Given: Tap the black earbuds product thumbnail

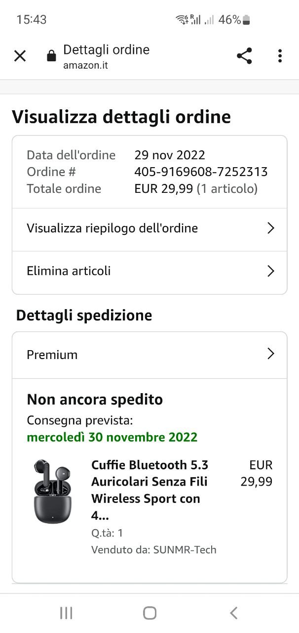Looking at the screenshot, I should [52, 491].
